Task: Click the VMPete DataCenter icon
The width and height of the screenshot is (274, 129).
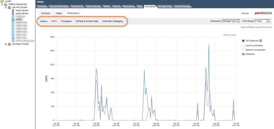Action: click(x=6, y=4)
